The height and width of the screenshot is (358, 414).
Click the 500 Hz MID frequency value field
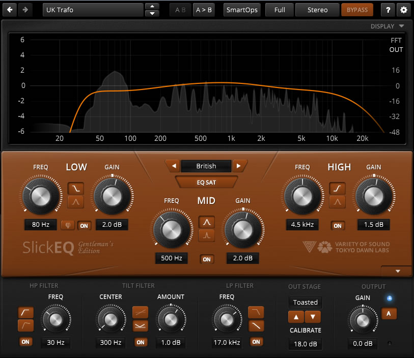172,258
